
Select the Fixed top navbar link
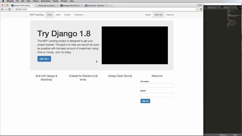tap(170, 15)
